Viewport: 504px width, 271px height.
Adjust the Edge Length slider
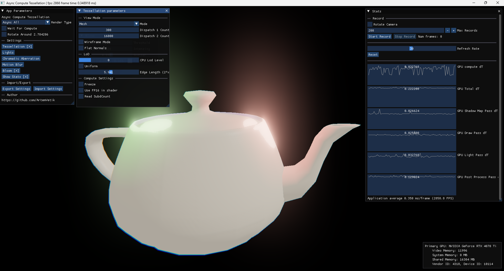pyautogui.click(x=108, y=72)
